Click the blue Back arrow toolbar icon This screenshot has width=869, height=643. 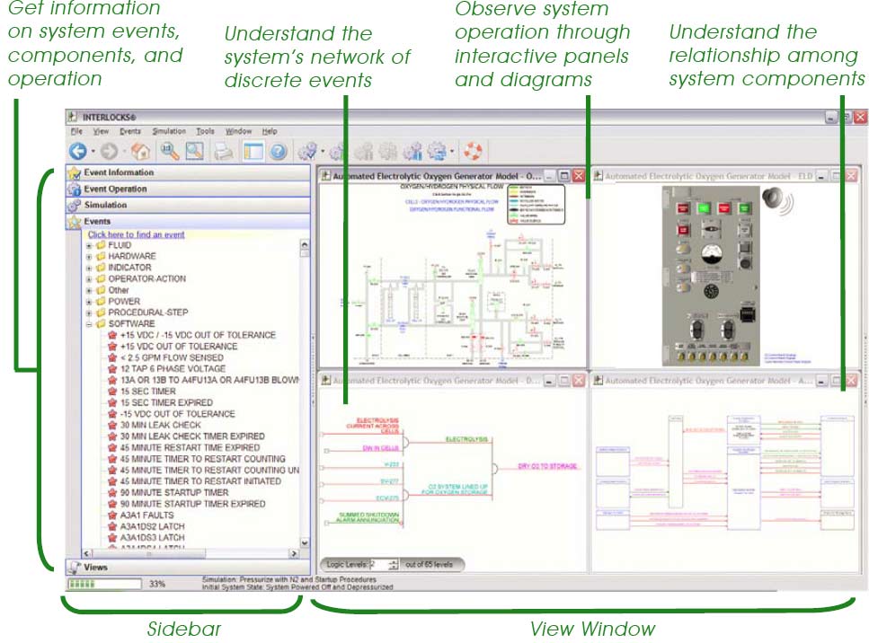[x=78, y=151]
